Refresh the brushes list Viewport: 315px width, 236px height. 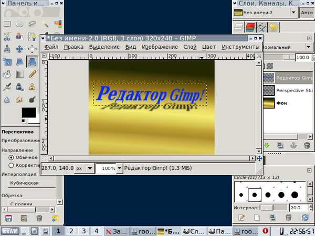coord(305,218)
